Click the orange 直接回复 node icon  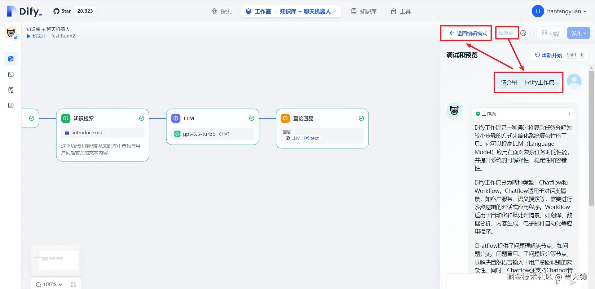pos(285,118)
